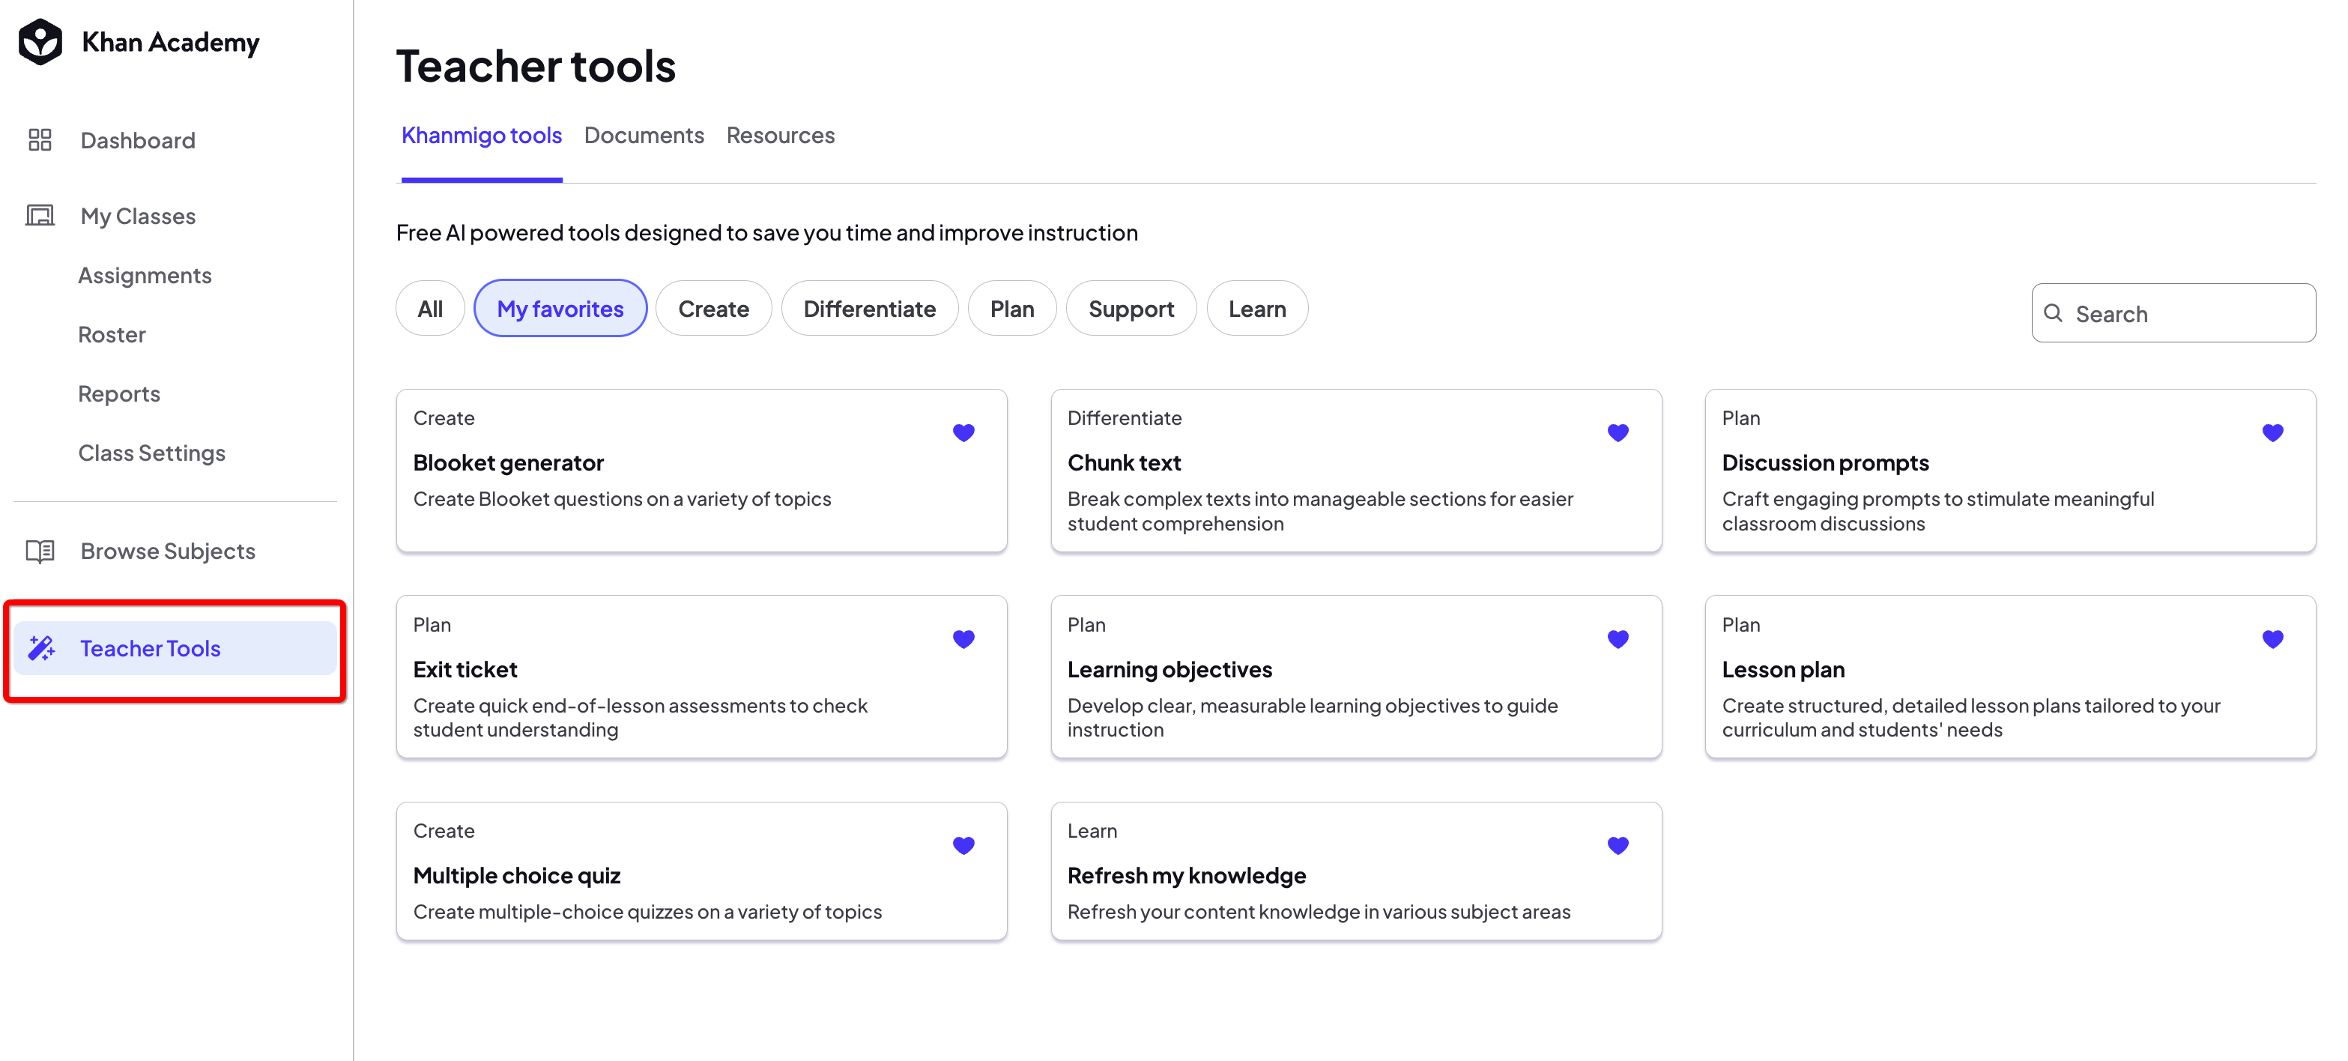Viewport: 2348px width, 1061px height.
Task: Open the Resources tab
Action: [x=780, y=135]
